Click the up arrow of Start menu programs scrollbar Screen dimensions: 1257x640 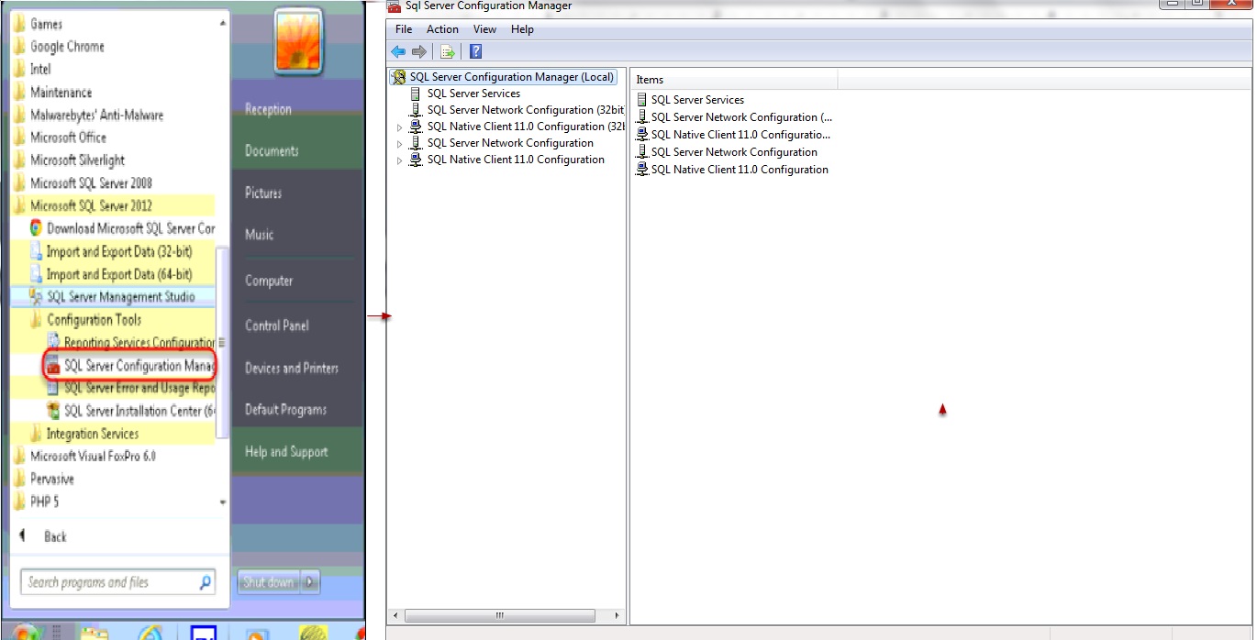[223, 22]
